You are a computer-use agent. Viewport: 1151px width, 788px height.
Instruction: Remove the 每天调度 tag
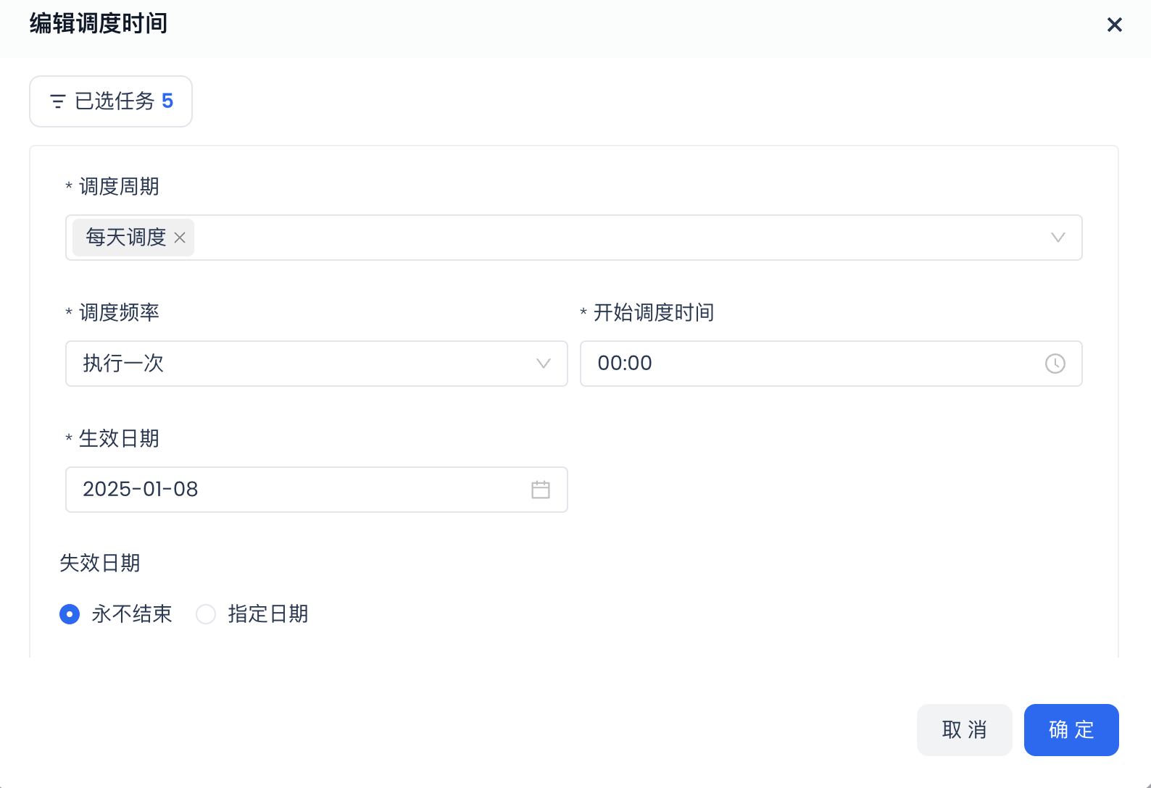tap(180, 238)
